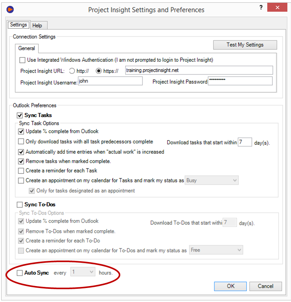The image size is (291, 302).
Task: Enable the Sync To-Dos checkbox
Action: tap(20, 205)
